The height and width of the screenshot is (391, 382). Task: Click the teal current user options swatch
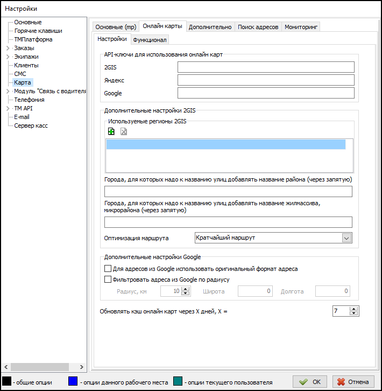tap(178, 382)
